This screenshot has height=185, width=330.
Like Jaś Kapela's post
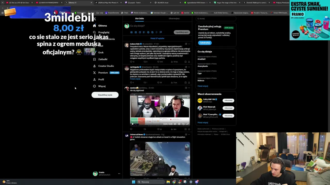coord(158,83)
